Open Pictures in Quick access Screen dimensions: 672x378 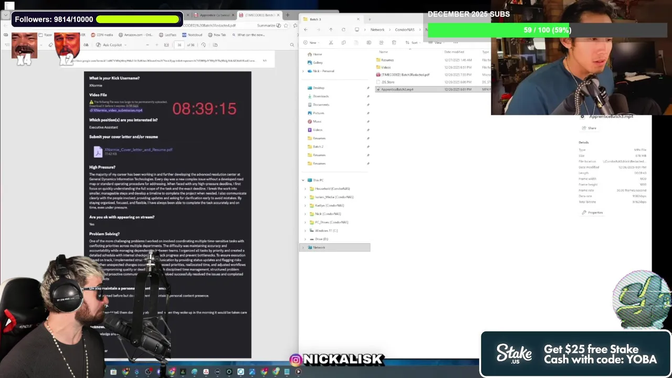[318, 113]
